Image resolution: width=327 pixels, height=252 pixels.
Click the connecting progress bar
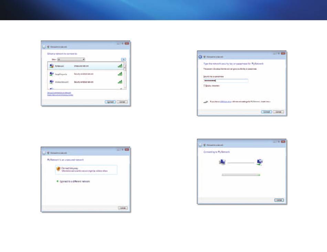tap(241, 174)
